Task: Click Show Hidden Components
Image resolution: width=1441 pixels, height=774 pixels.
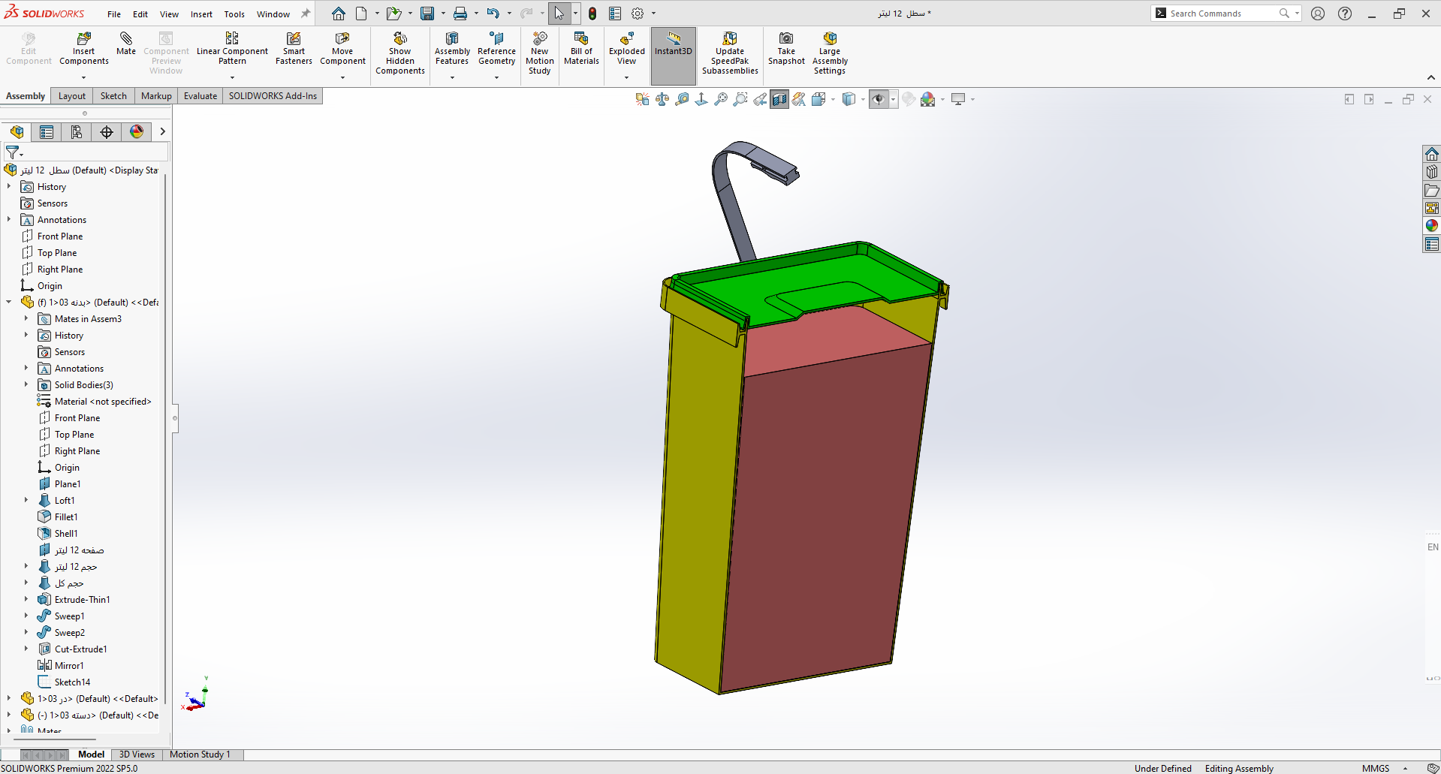Action: pyautogui.click(x=400, y=53)
